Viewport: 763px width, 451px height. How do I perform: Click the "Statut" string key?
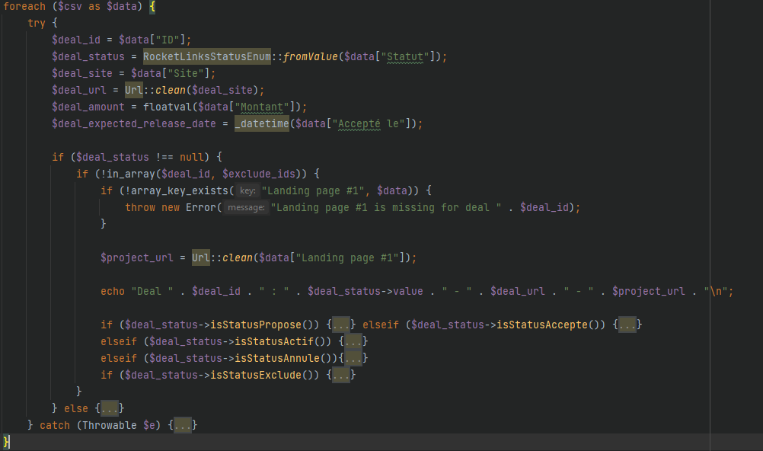405,56
